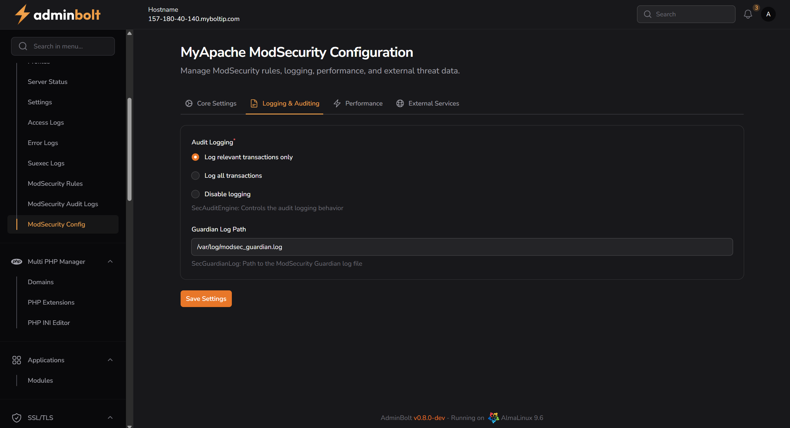
Task: Select Log all transactions option
Action: pos(195,176)
